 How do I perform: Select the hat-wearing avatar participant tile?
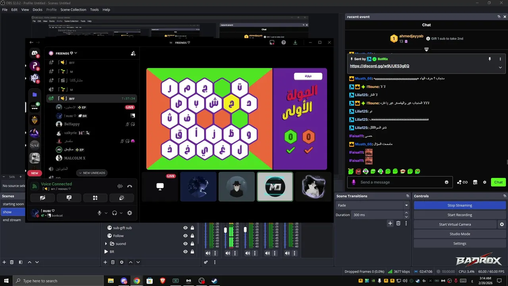point(237,187)
